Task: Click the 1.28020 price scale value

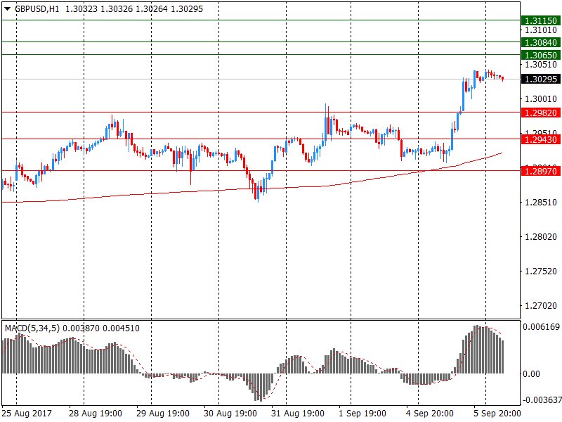Action: [x=541, y=237]
